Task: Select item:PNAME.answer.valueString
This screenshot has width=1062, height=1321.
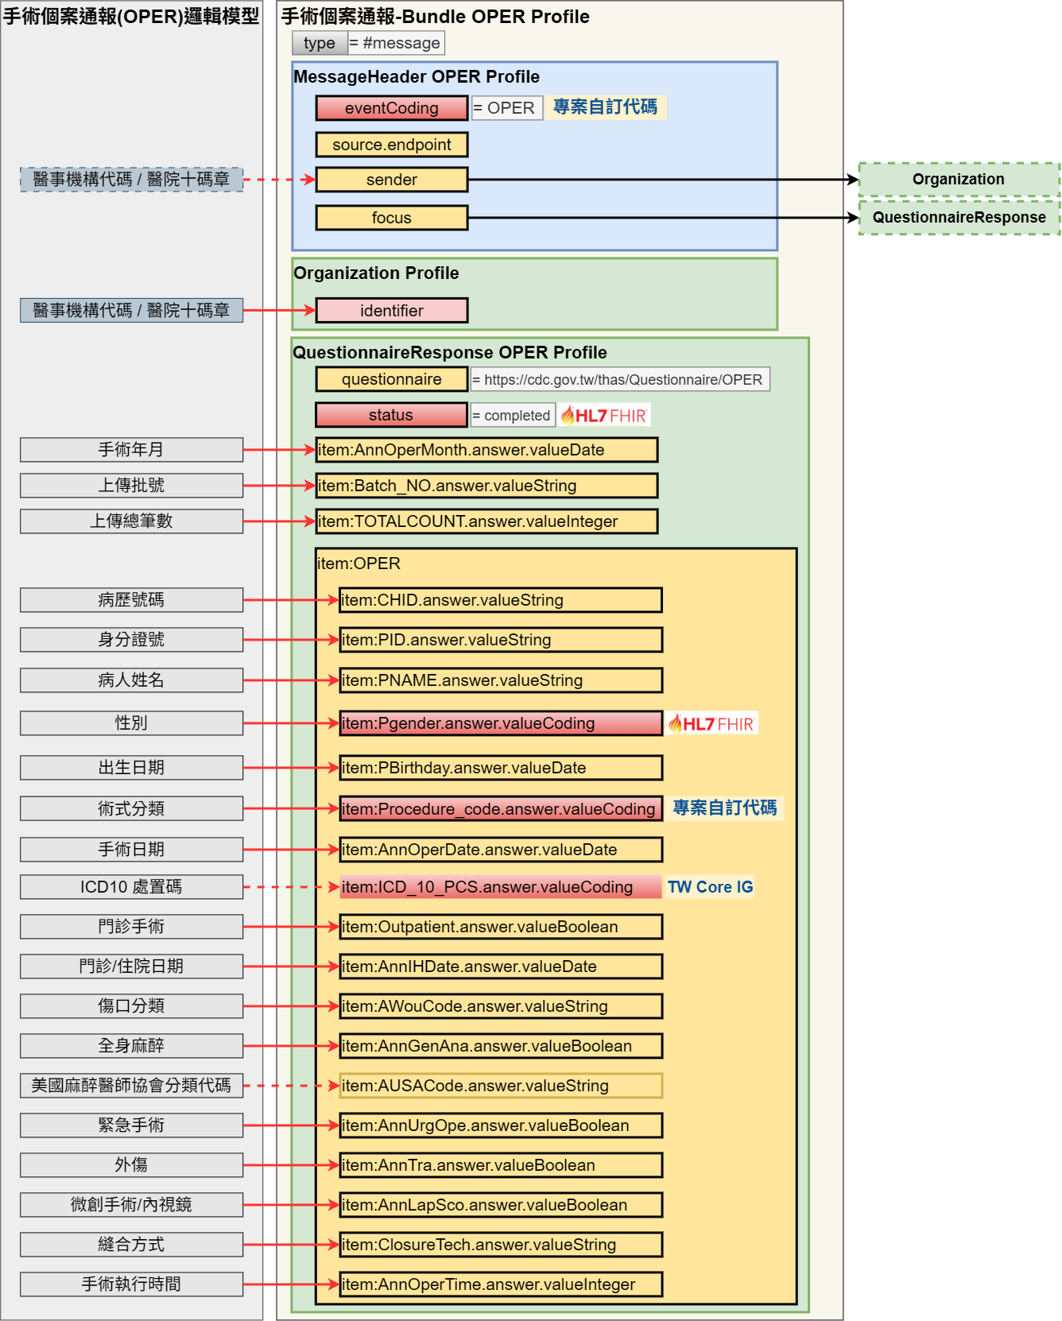Action: click(x=501, y=680)
